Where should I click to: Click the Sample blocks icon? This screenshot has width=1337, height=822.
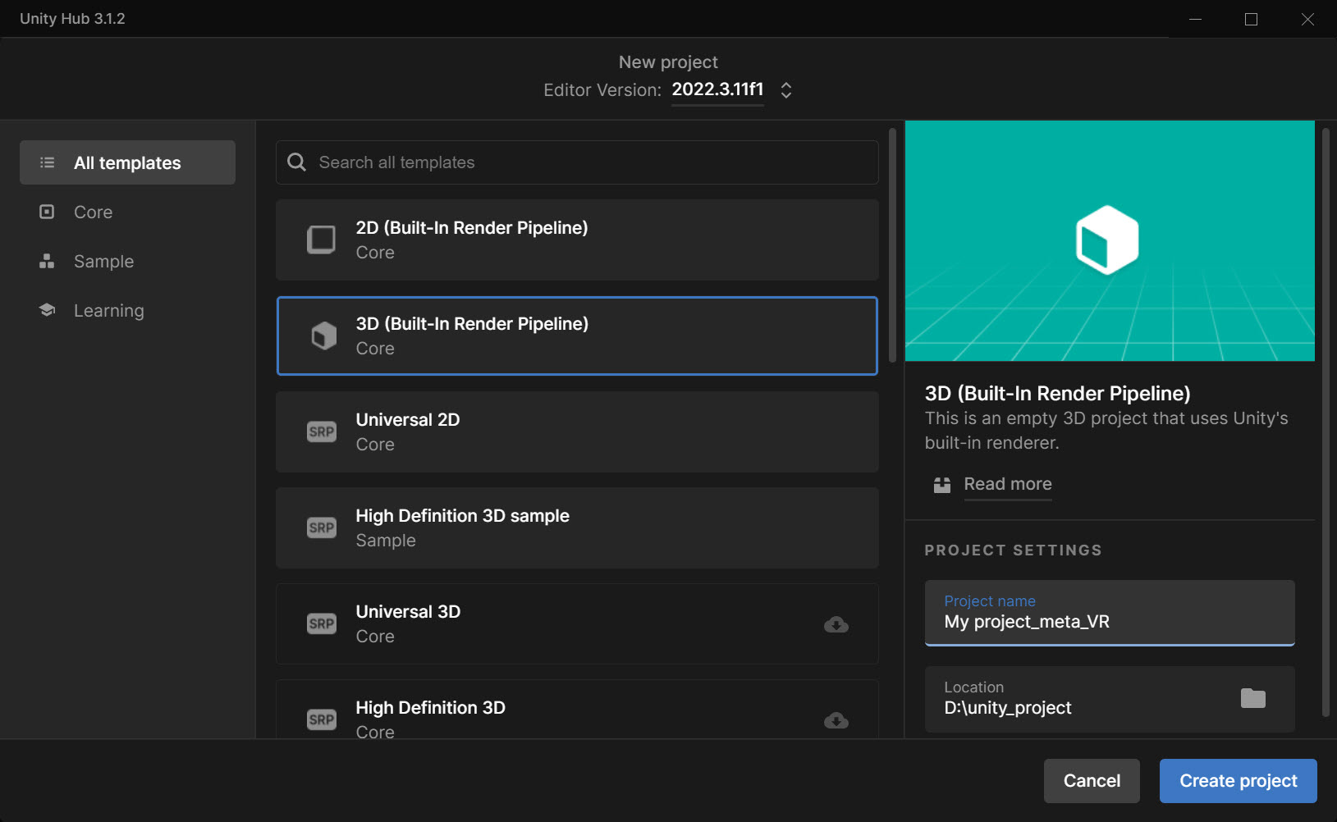tap(47, 261)
